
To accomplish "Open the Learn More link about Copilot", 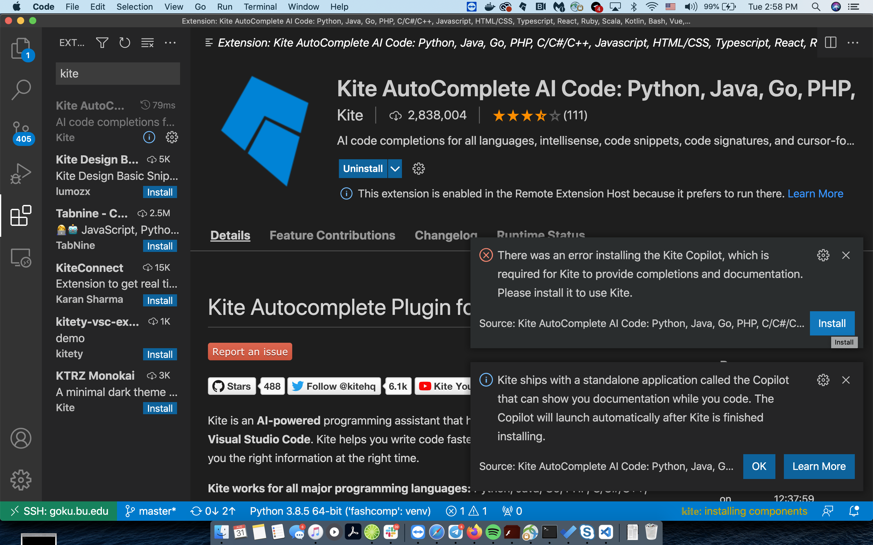I will [x=819, y=466].
